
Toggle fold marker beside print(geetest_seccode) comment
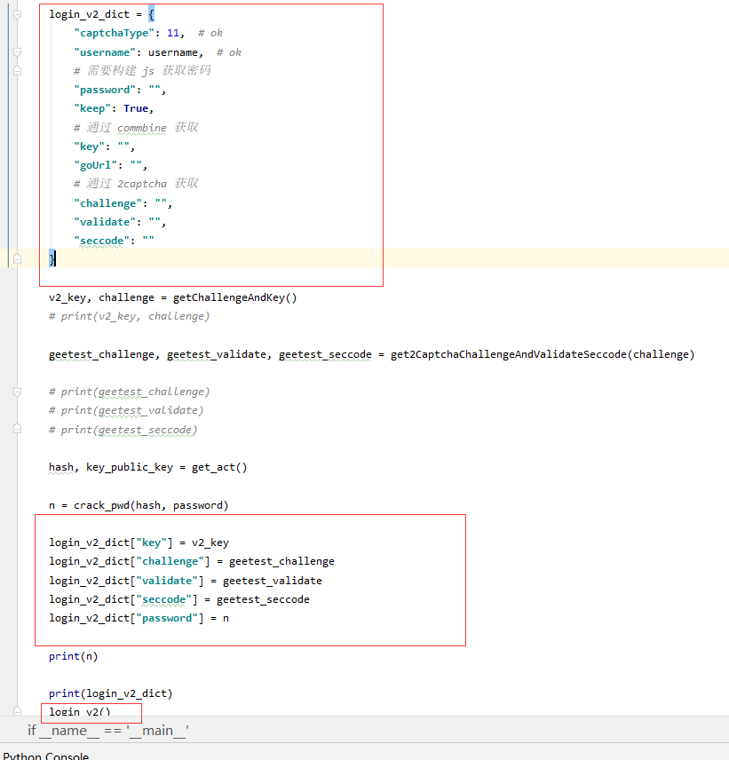[x=17, y=429]
